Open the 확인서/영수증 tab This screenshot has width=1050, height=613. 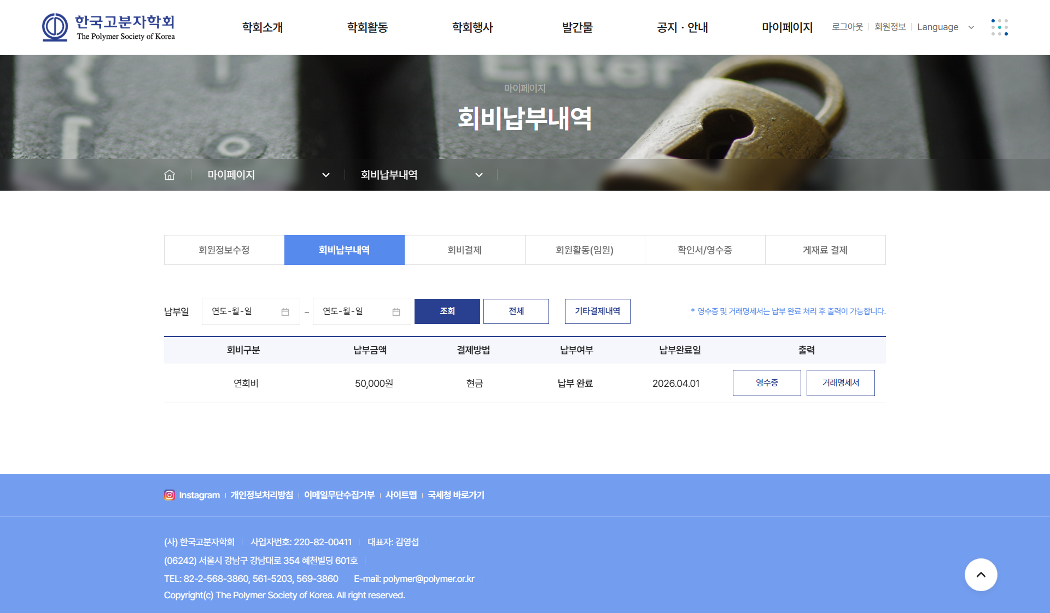click(704, 250)
